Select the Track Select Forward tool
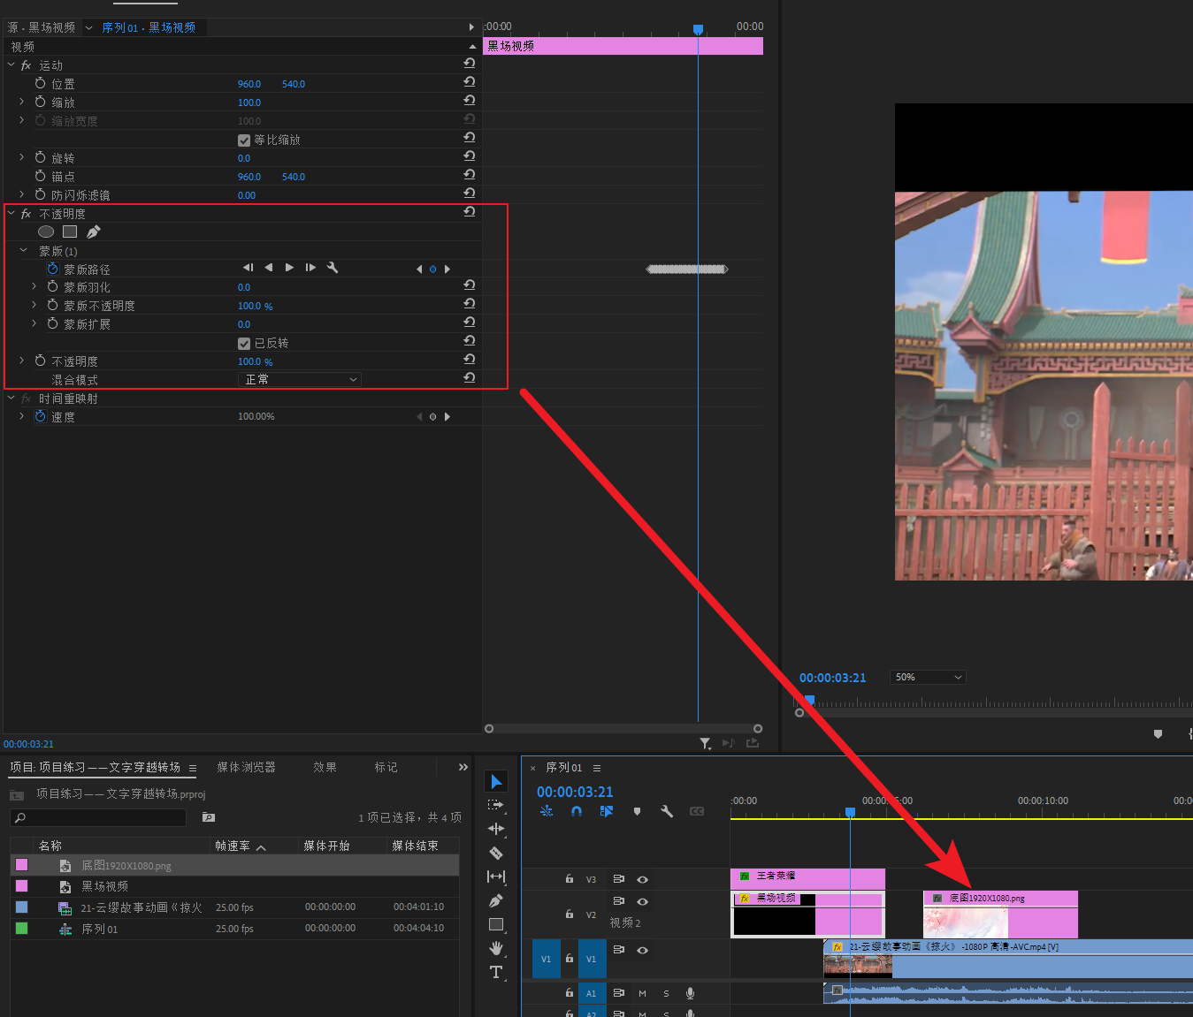 (496, 805)
